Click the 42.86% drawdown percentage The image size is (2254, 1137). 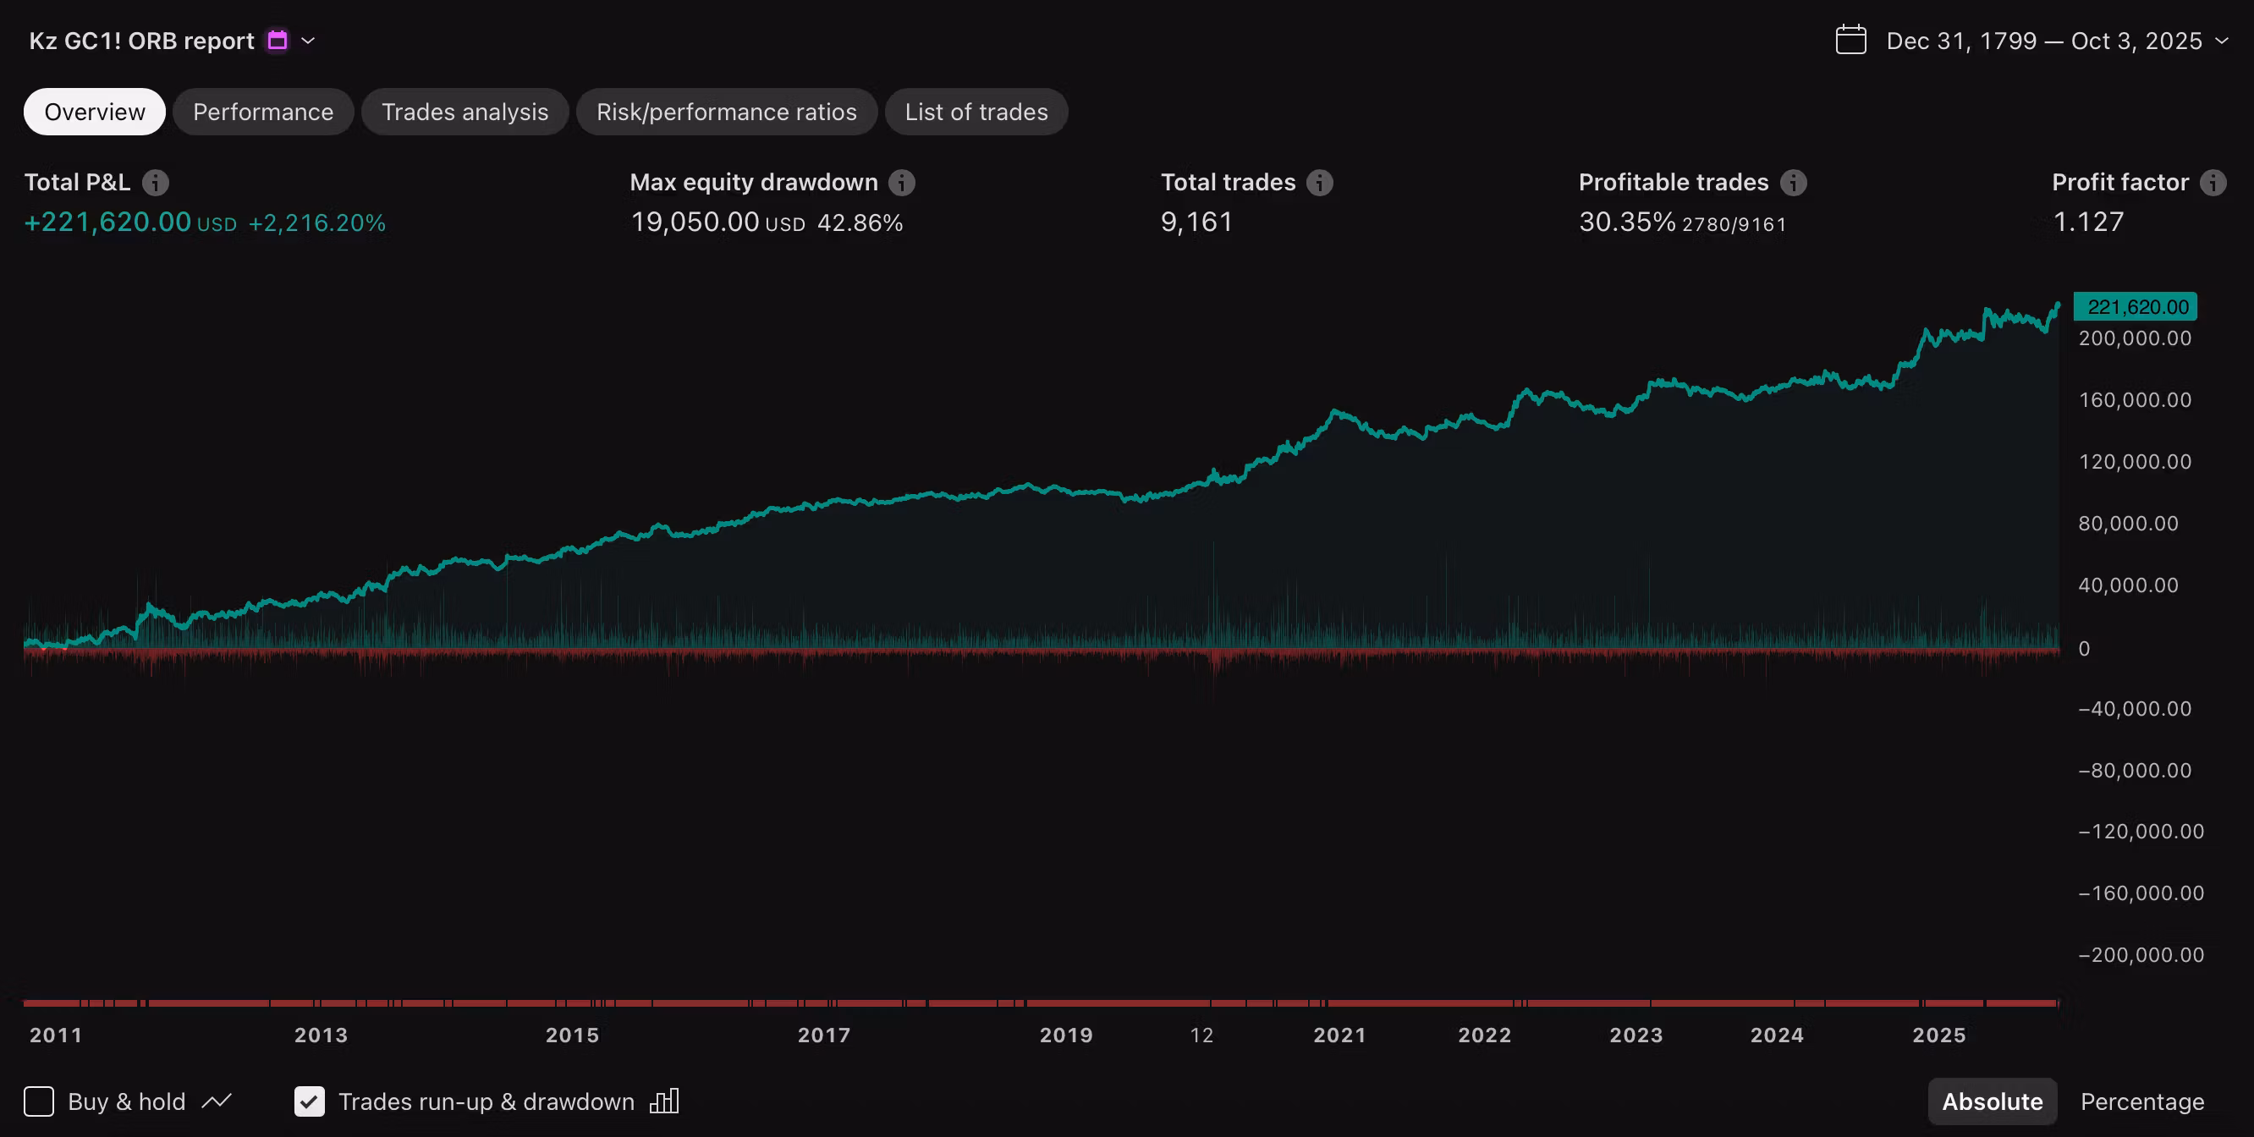tap(860, 223)
